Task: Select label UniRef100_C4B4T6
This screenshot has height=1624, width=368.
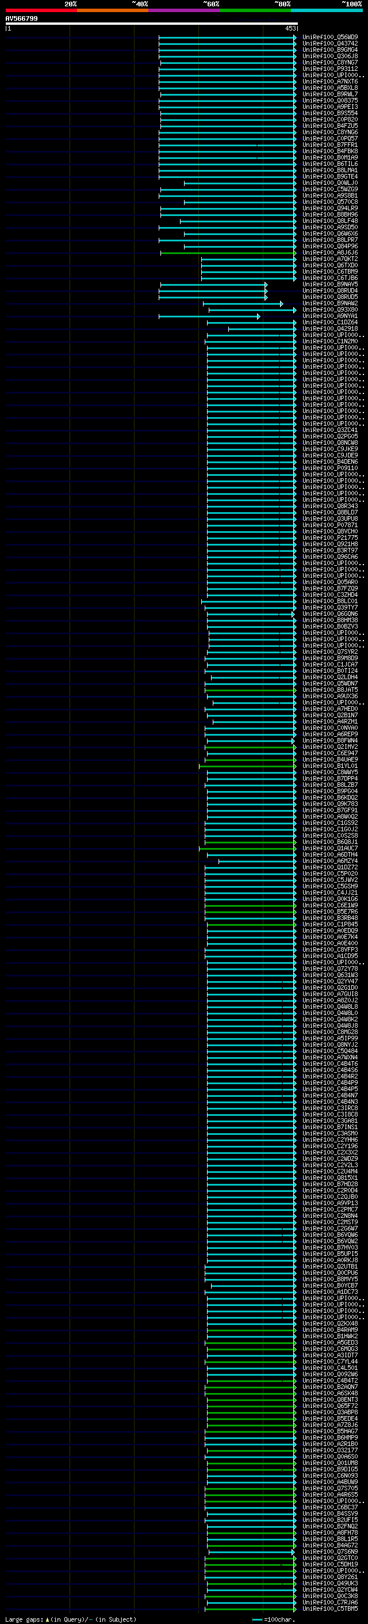Action: click(x=329, y=1063)
